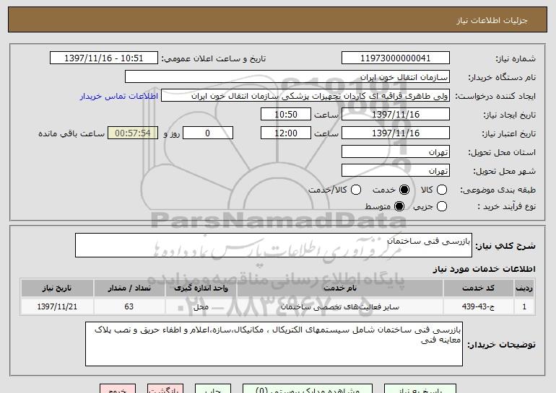Screen dimensions: 556x393
Task: Click the ردیف column header
Action: [x=524, y=288]
